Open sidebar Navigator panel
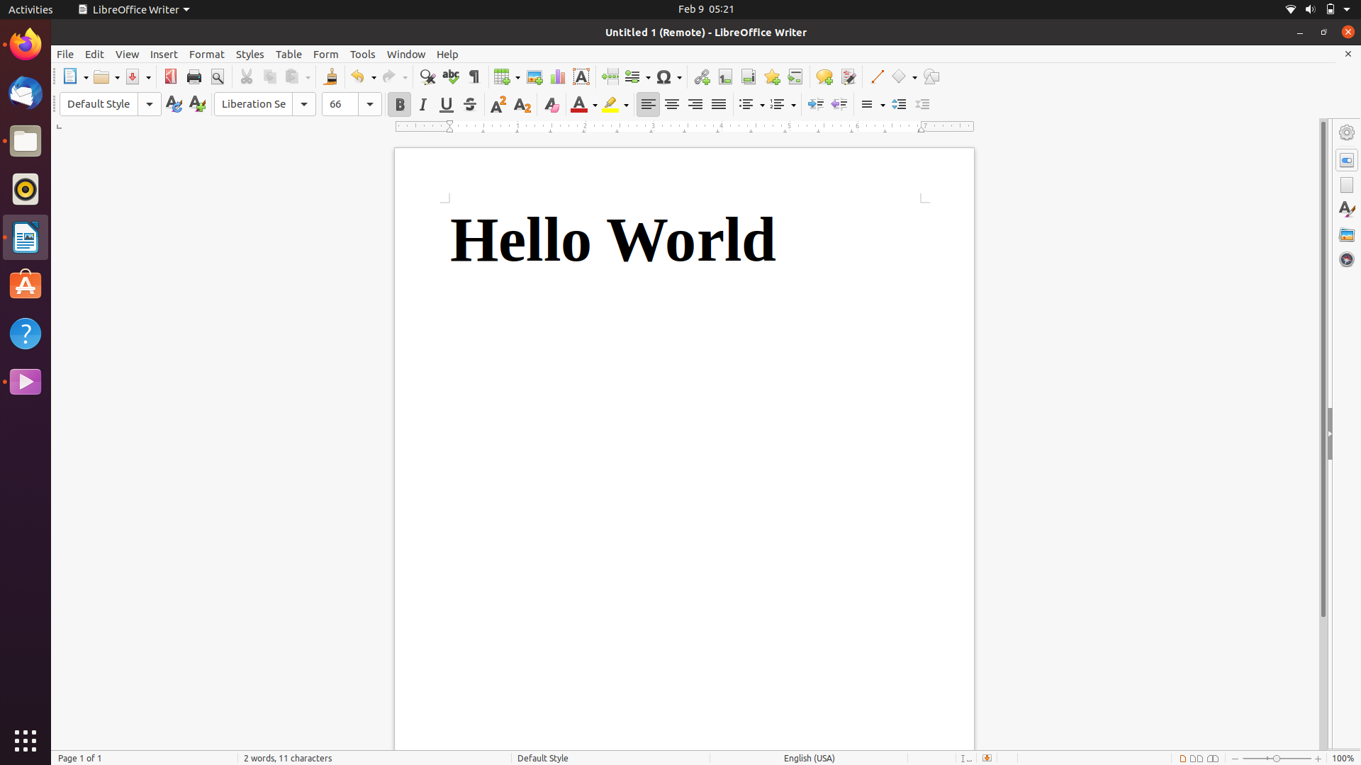The width and height of the screenshot is (1361, 765). [x=1347, y=259]
